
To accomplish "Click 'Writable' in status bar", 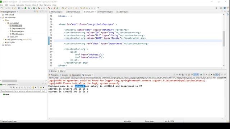I will (x=127, y=121).
